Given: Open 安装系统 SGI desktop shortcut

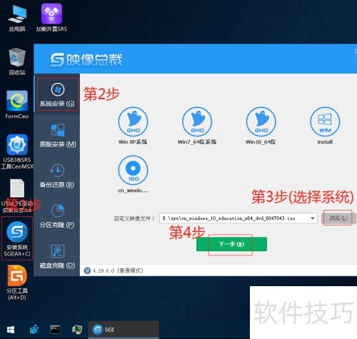Looking at the screenshot, I should click(17, 238).
